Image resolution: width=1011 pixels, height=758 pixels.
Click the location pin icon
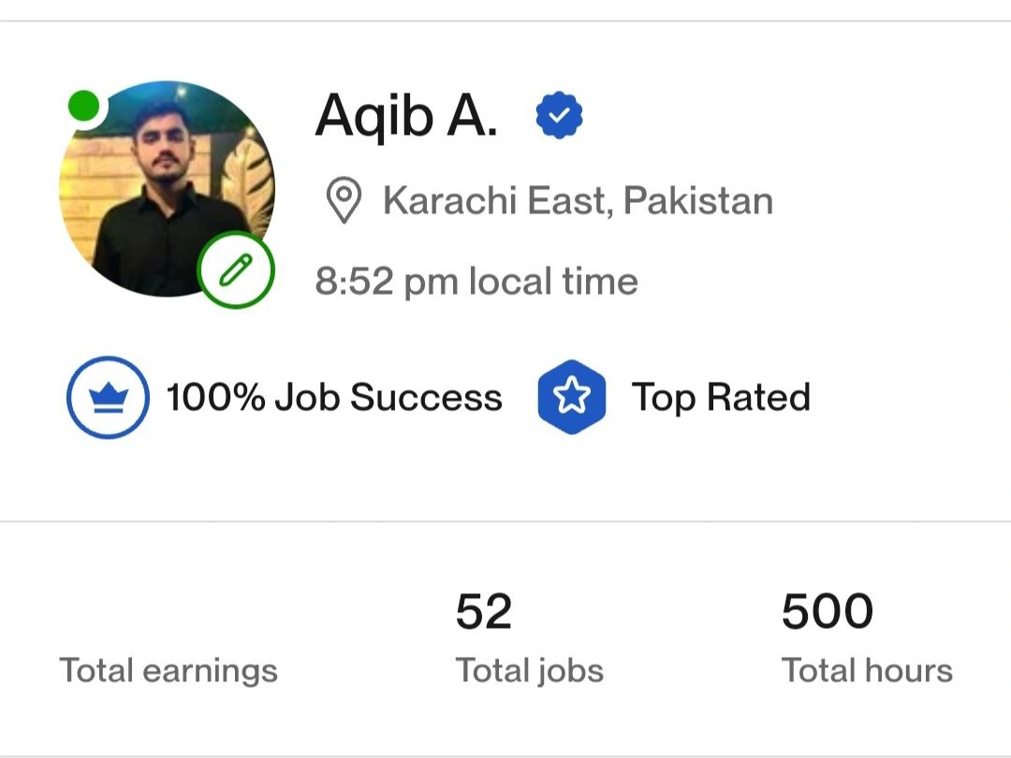pos(343,200)
